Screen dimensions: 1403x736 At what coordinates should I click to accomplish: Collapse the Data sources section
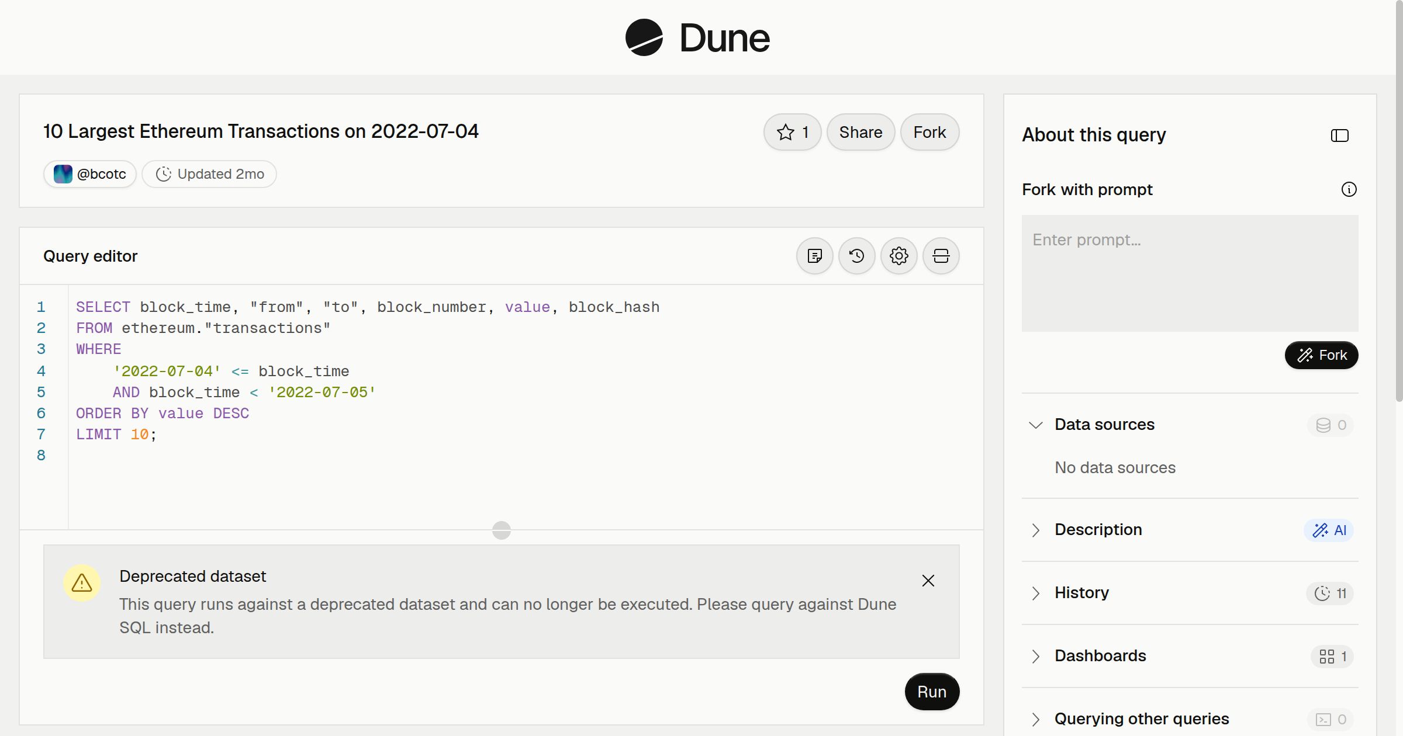tap(1036, 425)
